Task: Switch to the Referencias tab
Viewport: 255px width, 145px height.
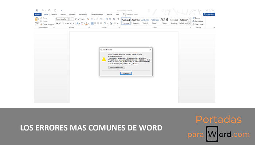Action: 83,14
